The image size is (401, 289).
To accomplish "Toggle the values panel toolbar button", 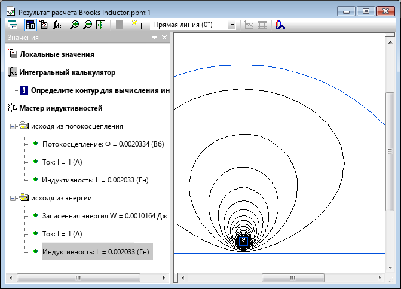I will (30, 25).
